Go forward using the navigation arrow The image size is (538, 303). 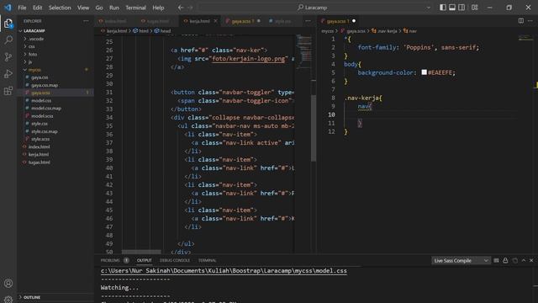(x=190, y=8)
